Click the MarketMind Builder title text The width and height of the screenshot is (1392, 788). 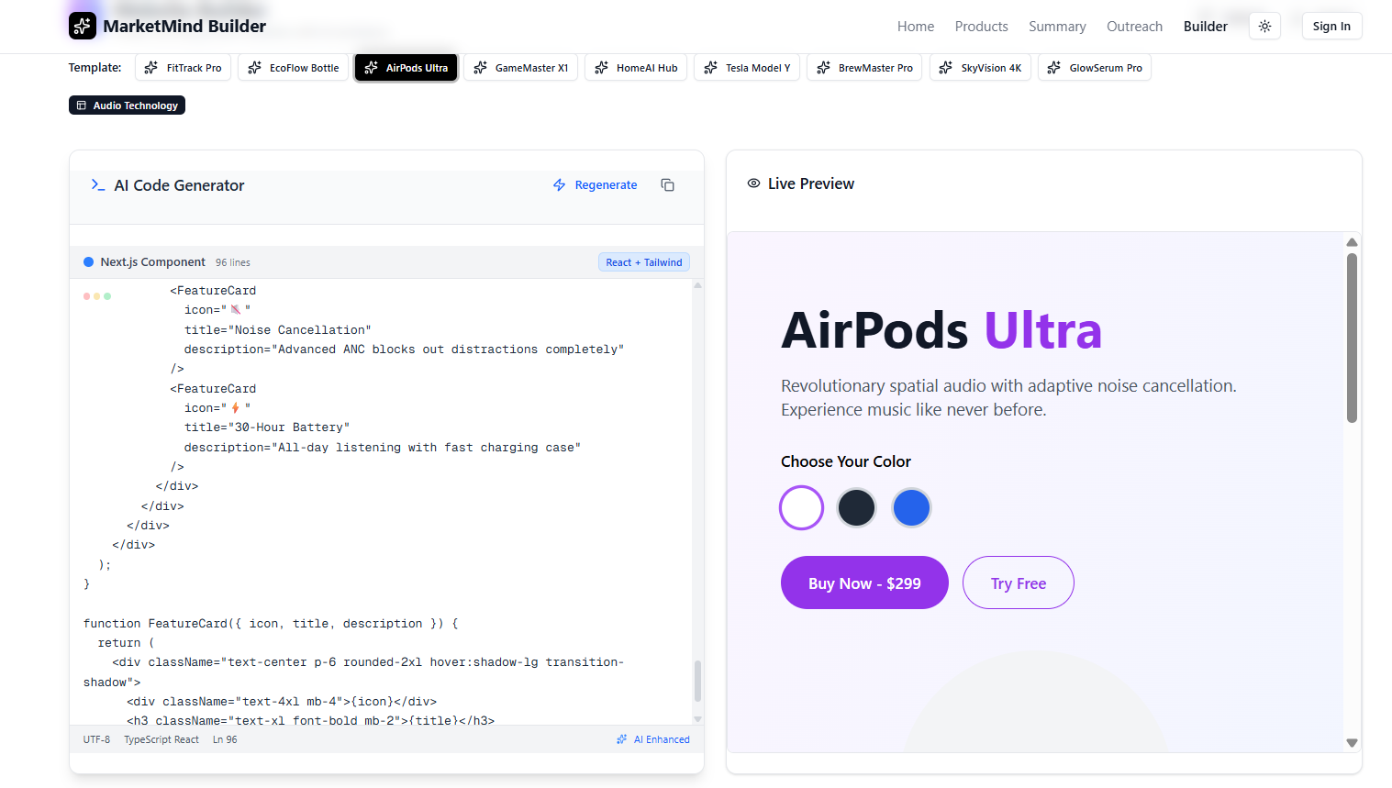tap(184, 27)
